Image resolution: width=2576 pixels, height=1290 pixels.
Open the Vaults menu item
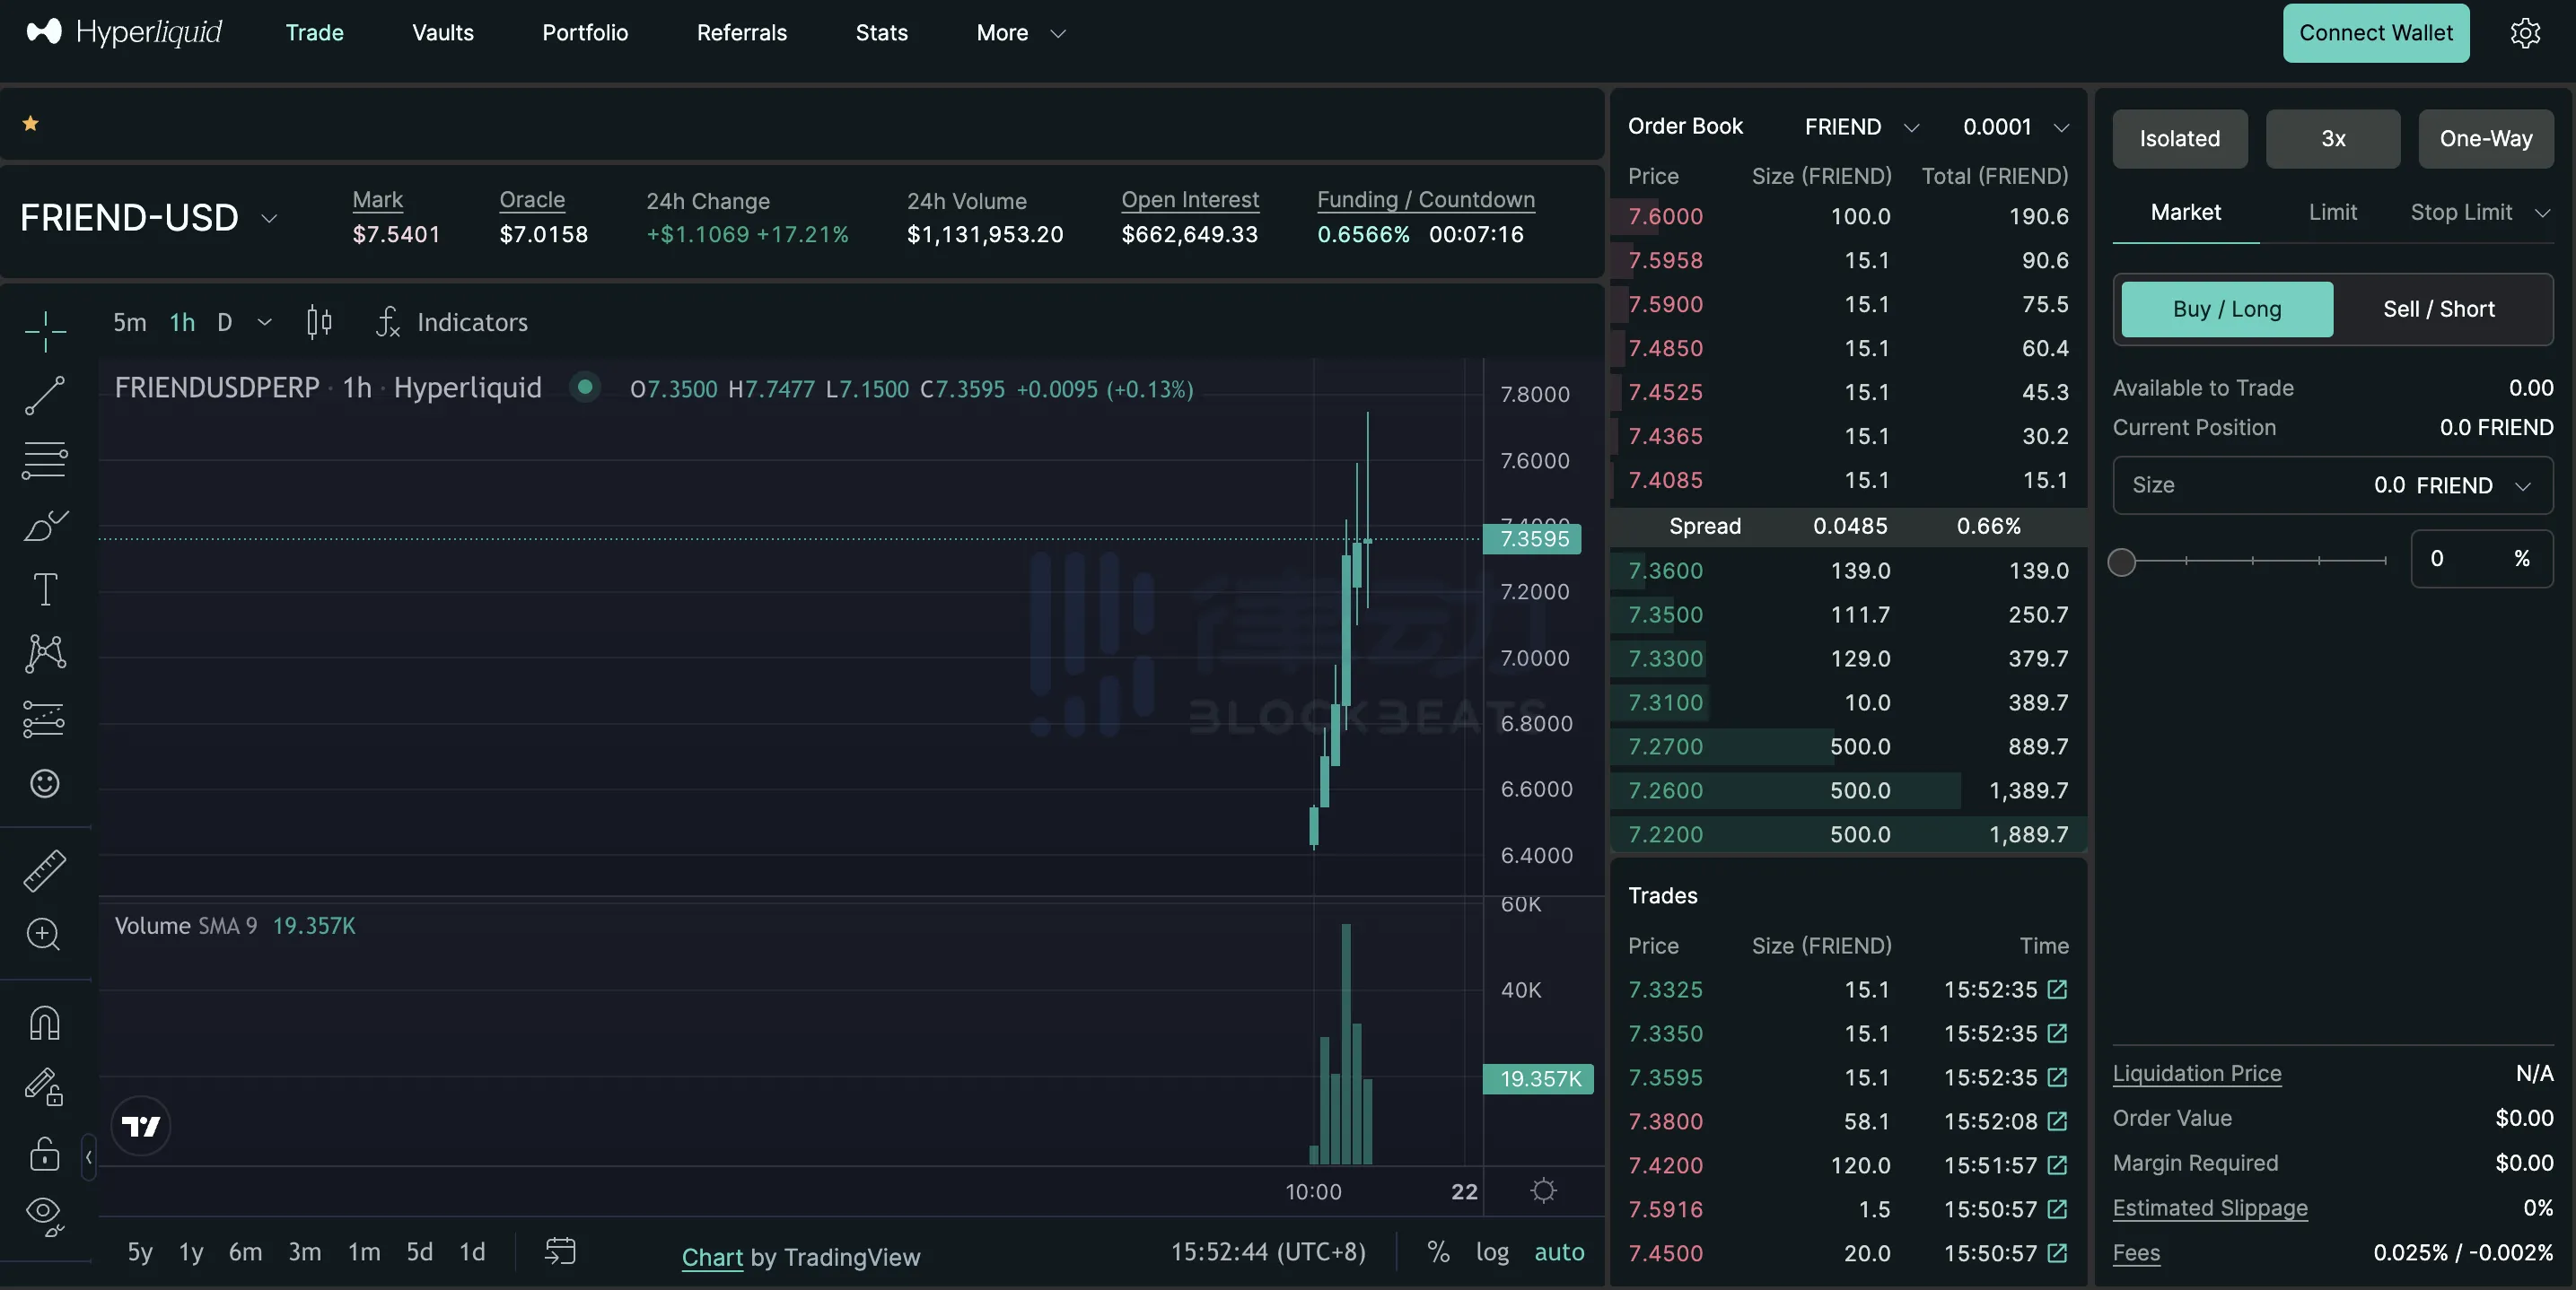click(443, 33)
